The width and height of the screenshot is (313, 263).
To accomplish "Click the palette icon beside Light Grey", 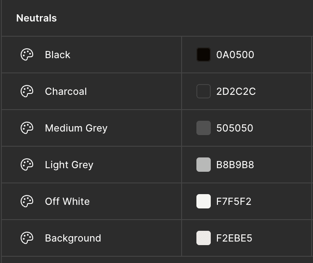I will tap(27, 165).
